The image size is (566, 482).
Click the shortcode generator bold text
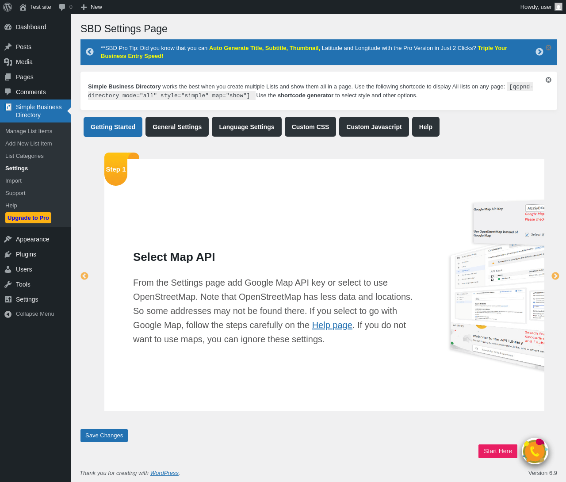click(x=306, y=96)
